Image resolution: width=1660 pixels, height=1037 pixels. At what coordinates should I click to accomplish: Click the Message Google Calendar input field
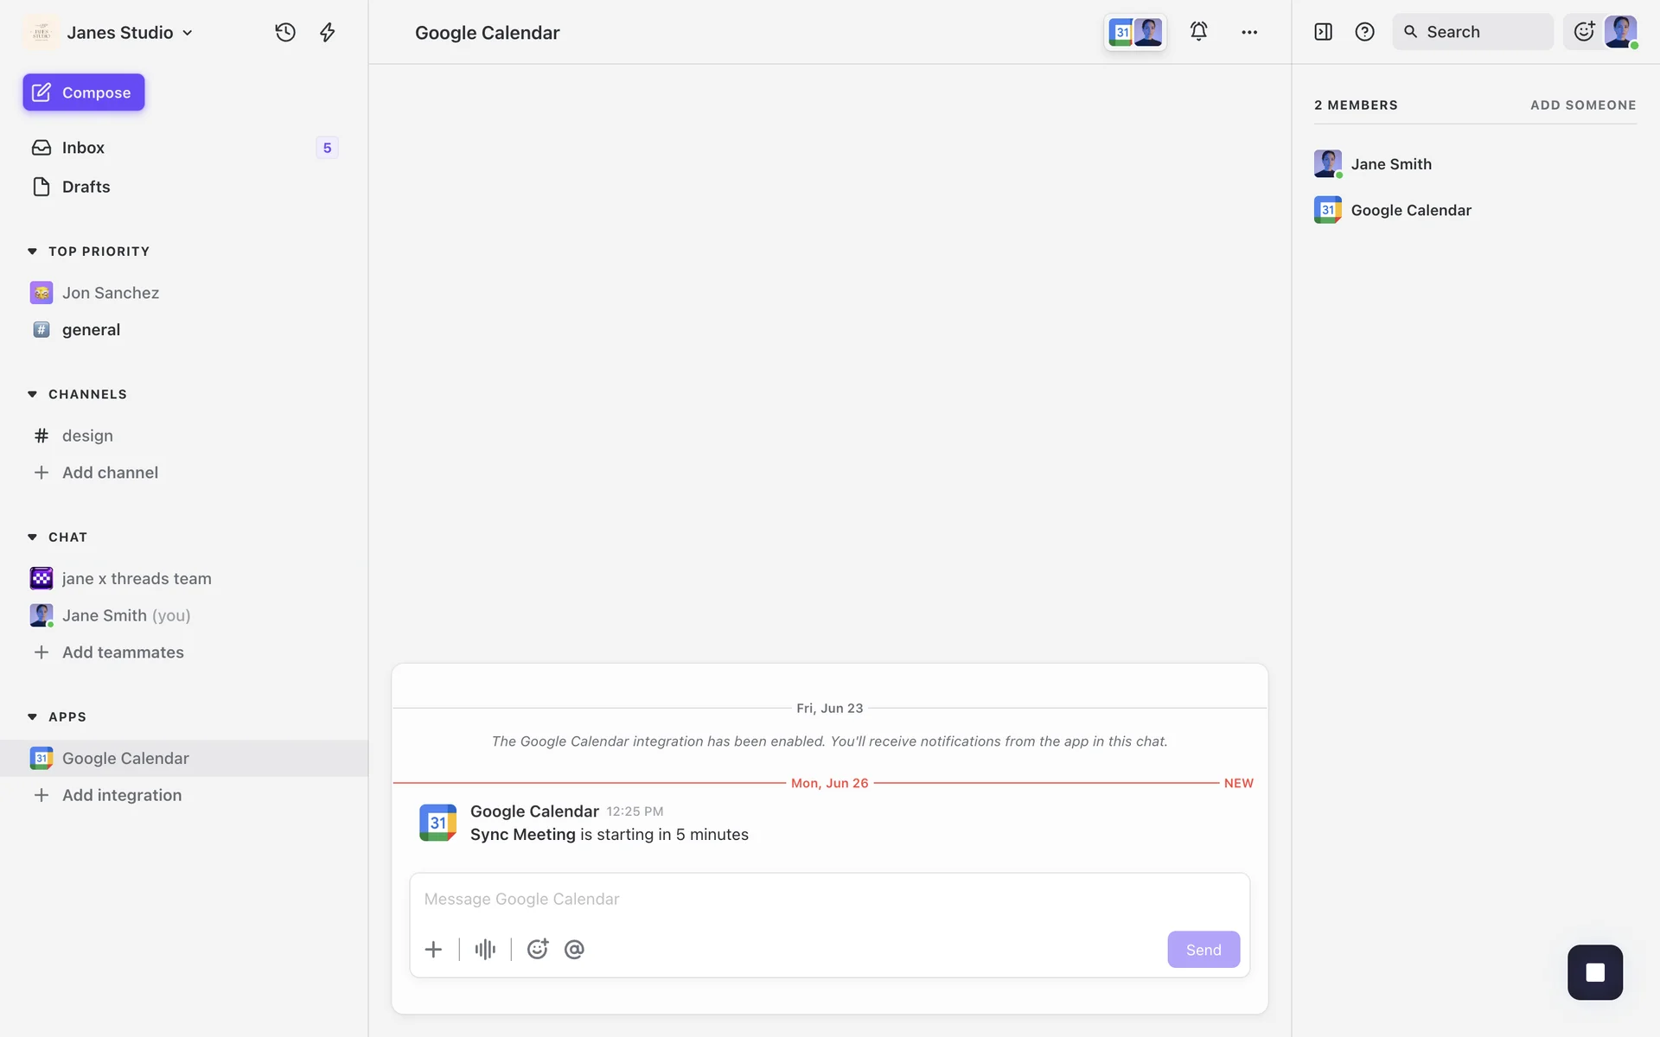[x=828, y=899]
